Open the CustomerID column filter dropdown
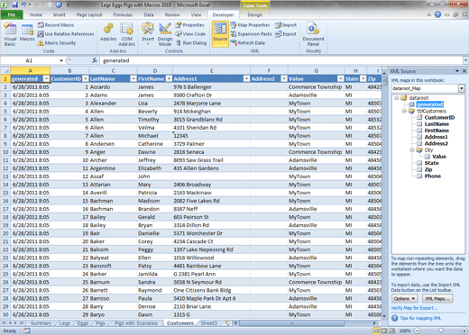This screenshot has height=335, width=469. [86, 78]
